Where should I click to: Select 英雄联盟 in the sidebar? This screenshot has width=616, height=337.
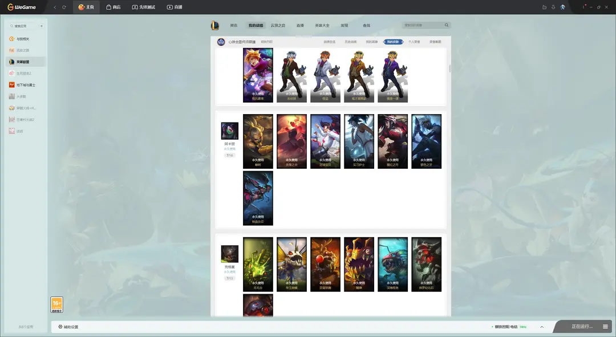pyautogui.click(x=26, y=62)
